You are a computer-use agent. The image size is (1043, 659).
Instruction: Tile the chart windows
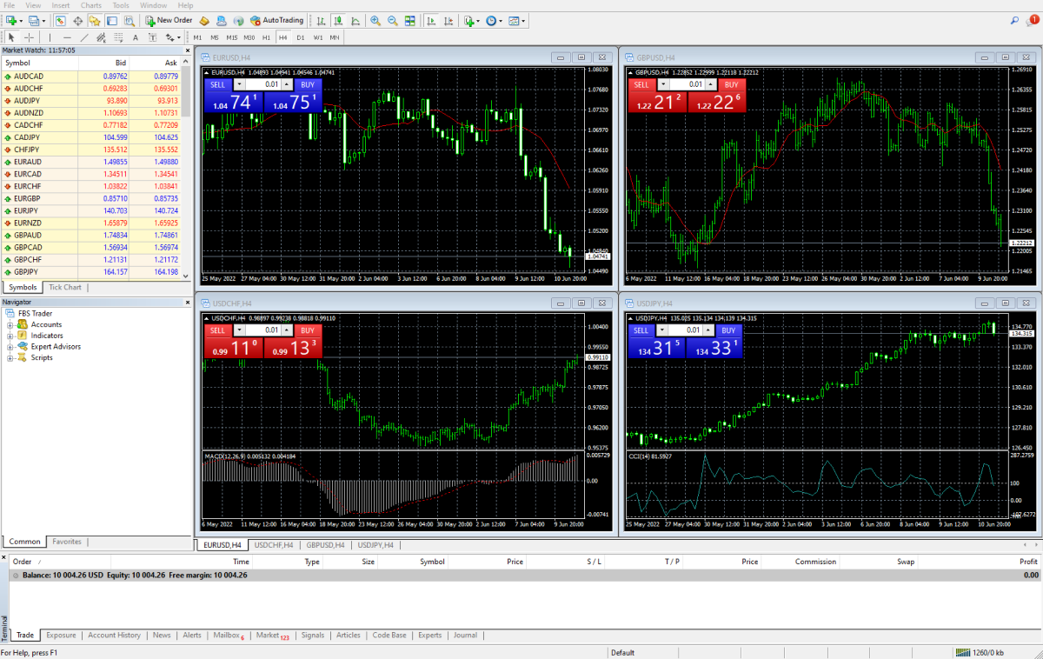pos(411,21)
